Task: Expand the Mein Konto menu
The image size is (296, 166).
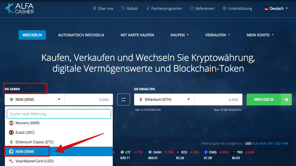Action: [260, 35]
